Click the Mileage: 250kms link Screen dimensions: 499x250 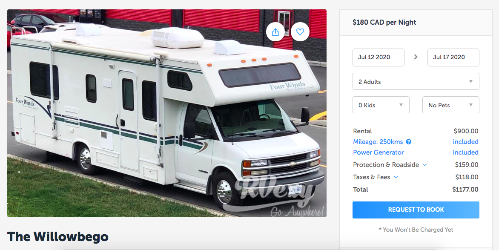click(x=378, y=142)
